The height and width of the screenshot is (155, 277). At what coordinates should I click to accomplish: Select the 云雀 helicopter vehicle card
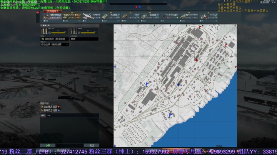pos(169,16)
